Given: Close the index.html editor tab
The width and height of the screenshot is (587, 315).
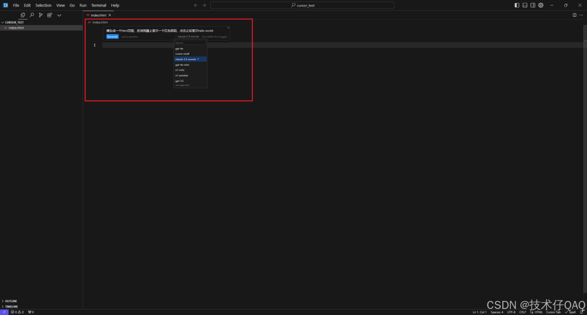Looking at the screenshot, I should pos(110,15).
